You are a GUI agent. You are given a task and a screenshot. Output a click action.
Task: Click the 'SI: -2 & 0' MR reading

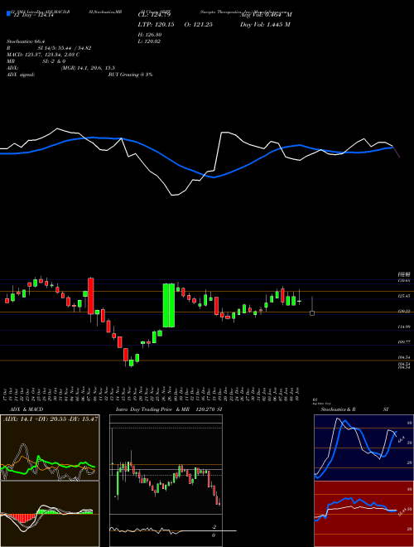54,61
